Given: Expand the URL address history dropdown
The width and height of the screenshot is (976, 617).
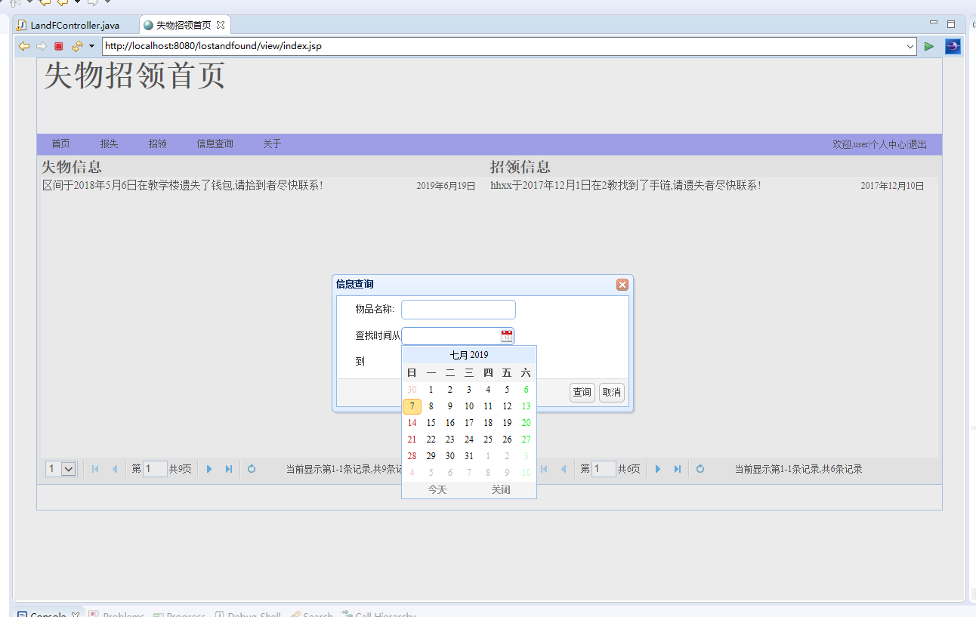Looking at the screenshot, I should [x=910, y=46].
